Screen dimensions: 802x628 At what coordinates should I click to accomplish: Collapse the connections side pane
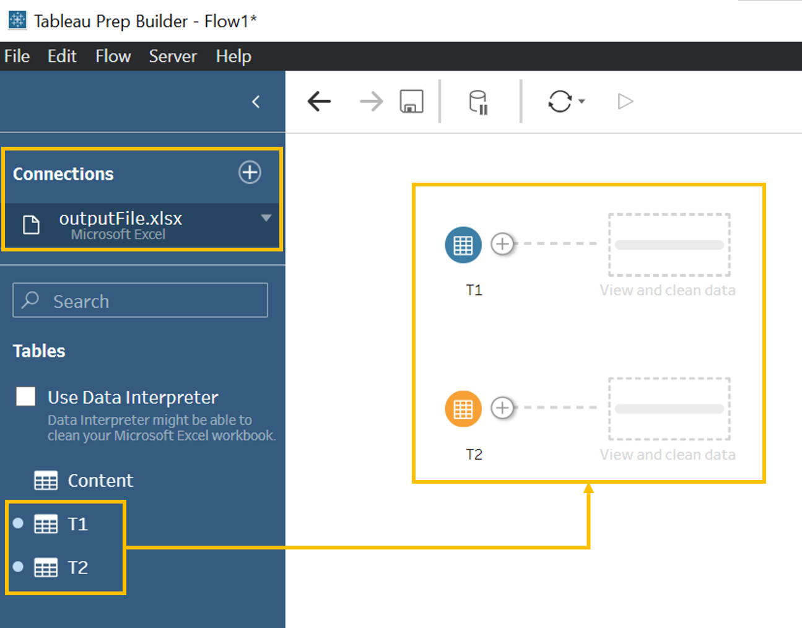pyautogui.click(x=256, y=102)
